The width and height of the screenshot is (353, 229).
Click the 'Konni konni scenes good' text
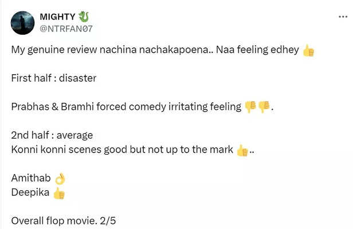click(64, 150)
